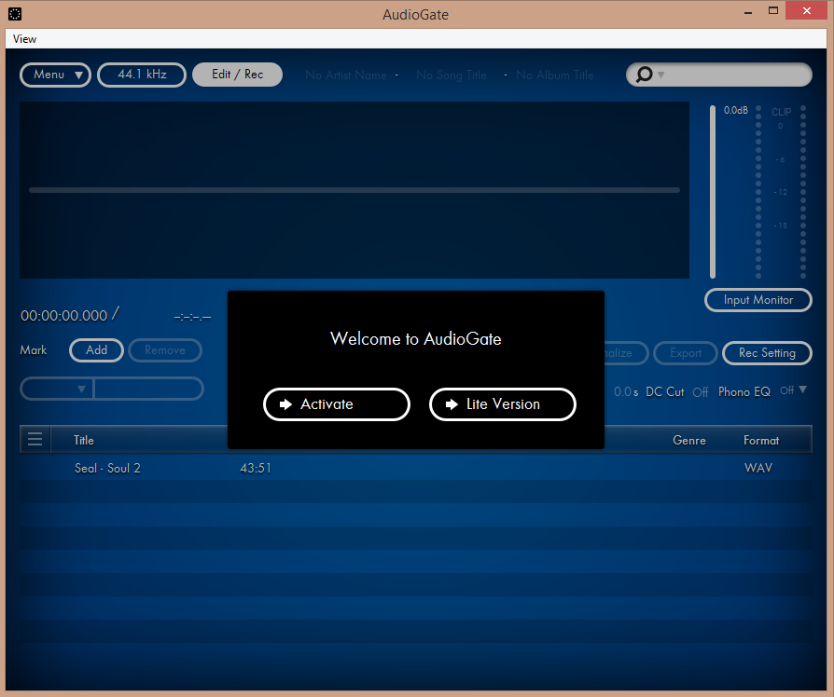
Task: Minimize the AudioGate window
Action: [x=748, y=11]
